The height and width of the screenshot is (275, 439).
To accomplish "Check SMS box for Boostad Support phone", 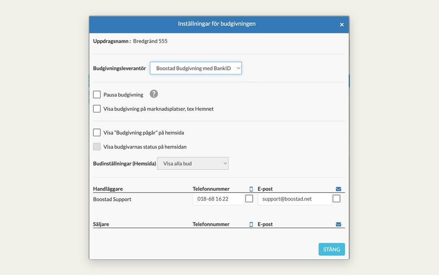I will coord(249,199).
